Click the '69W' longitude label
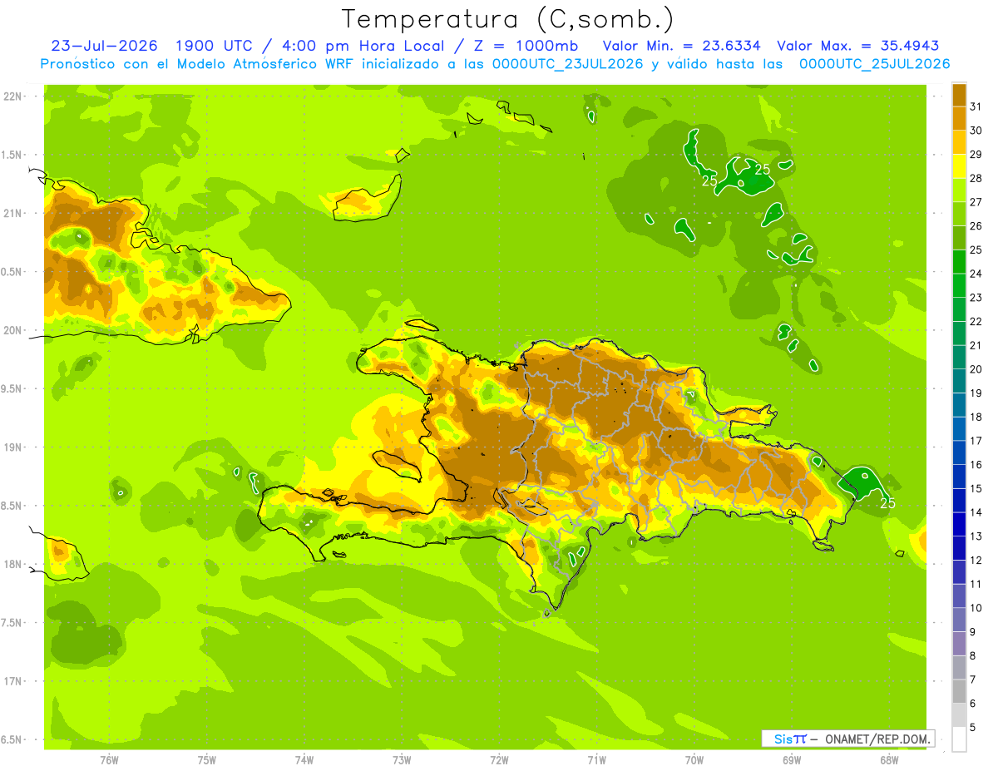Screen dimensions: 998x771 pyautogui.click(x=792, y=760)
